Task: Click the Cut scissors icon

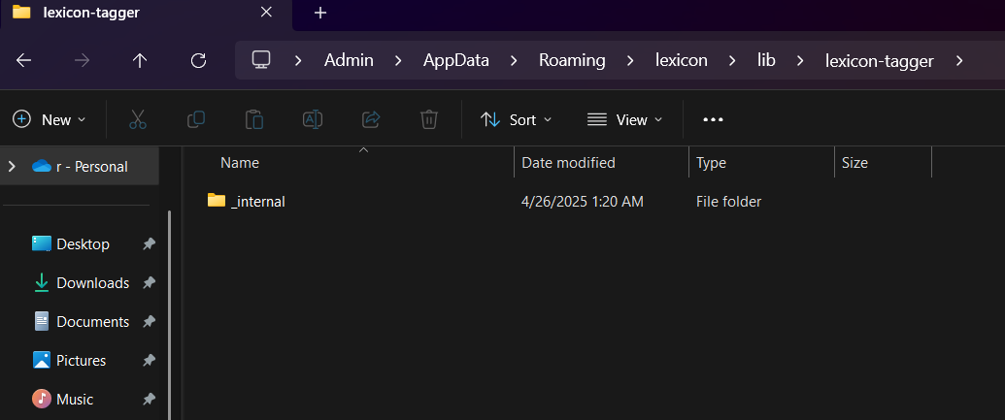Action: click(137, 119)
